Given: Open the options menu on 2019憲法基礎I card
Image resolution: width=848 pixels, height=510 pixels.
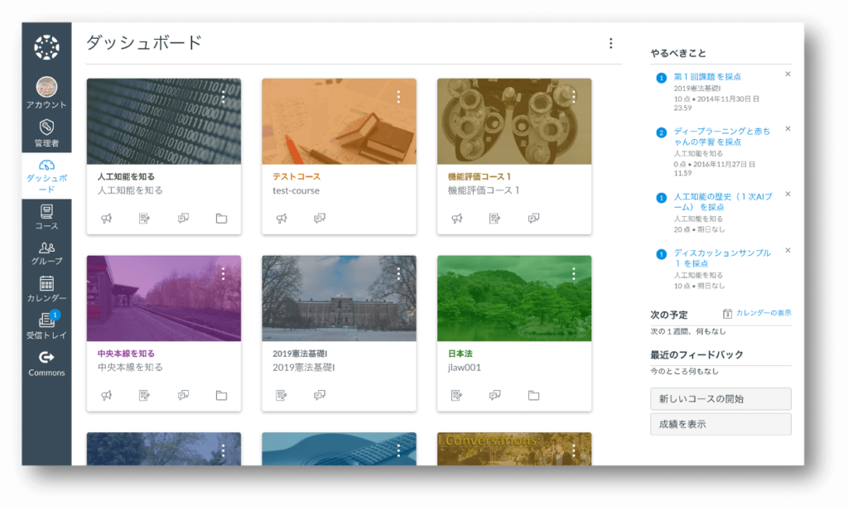Looking at the screenshot, I should [x=398, y=274].
